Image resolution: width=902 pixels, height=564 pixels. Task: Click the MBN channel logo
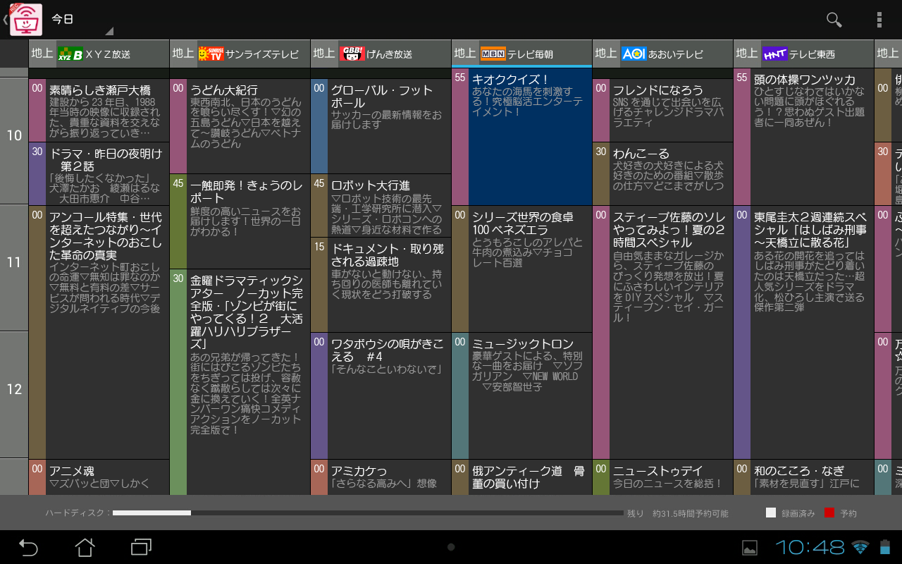pos(493,54)
